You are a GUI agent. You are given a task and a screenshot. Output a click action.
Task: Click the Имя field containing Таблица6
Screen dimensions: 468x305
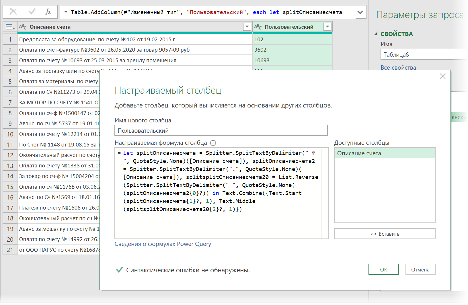[424, 54]
